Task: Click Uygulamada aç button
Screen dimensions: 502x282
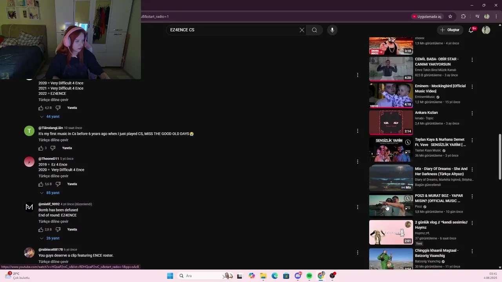Action: 427,16
